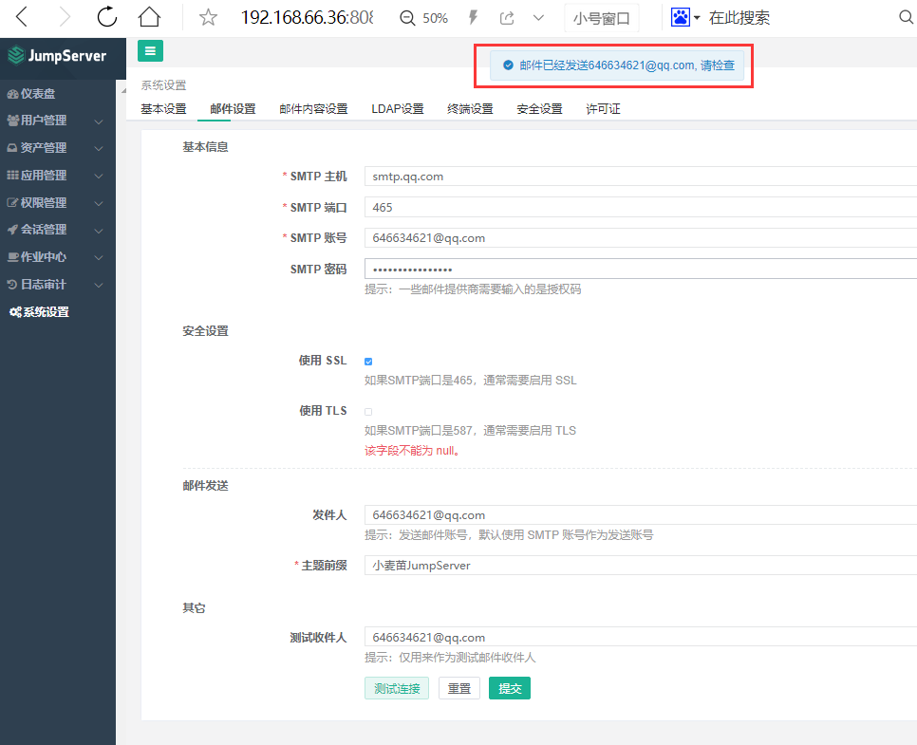Switch to 邮件内容设置 tab
The width and height of the screenshot is (917, 745).
click(313, 109)
